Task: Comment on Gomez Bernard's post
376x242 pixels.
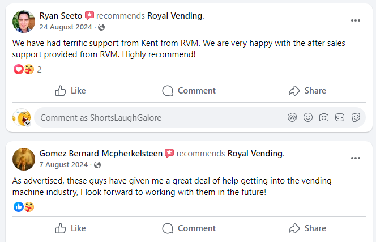Action: click(x=189, y=228)
